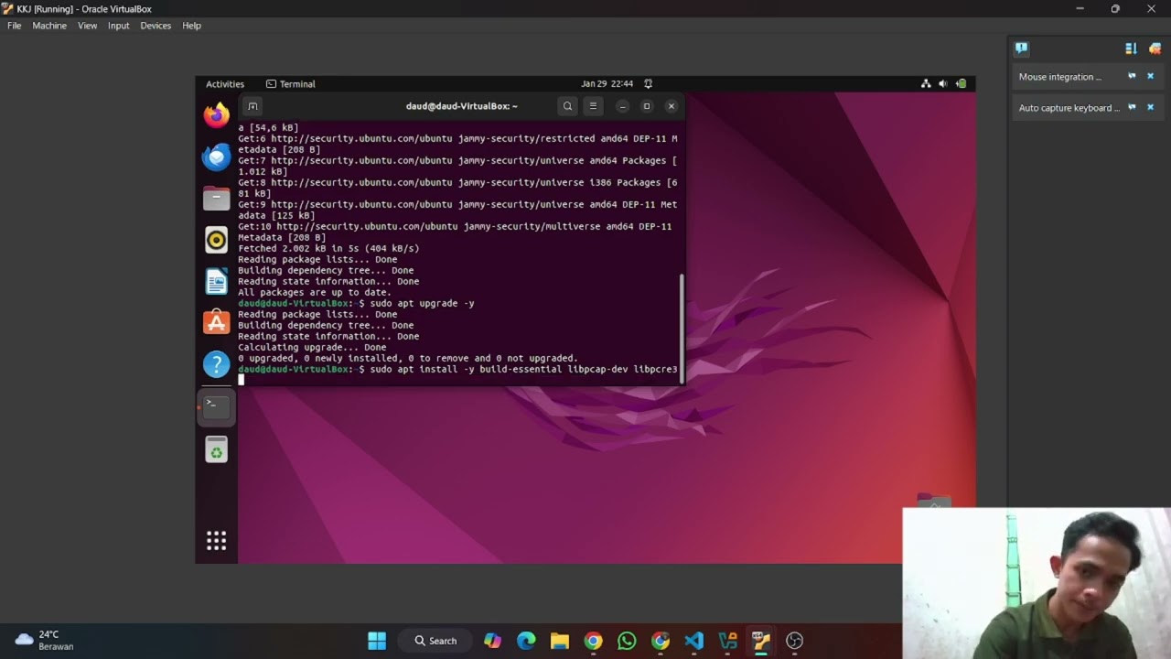The image size is (1171, 659).
Task: Open WhatsApp from the taskbar
Action: click(x=627, y=641)
